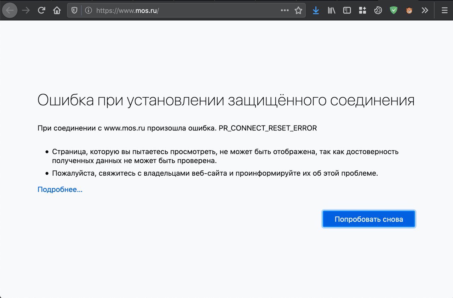Open the Подробнее… link
Screen dimensions: 453x298
tap(60, 189)
